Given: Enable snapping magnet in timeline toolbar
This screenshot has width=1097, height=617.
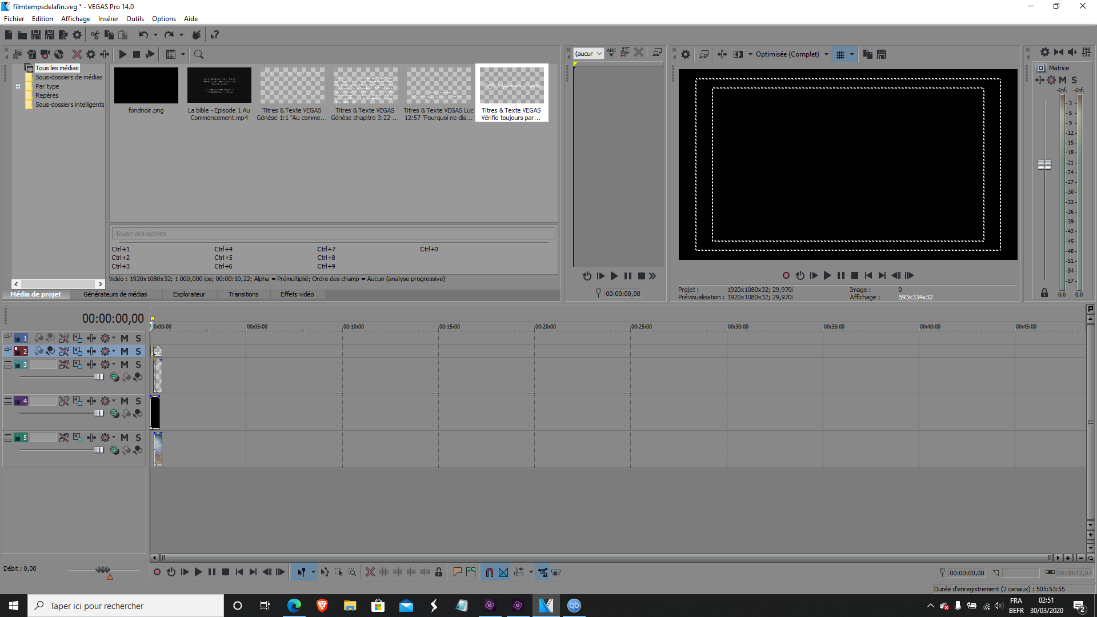Looking at the screenshot, I should [490, 572].
